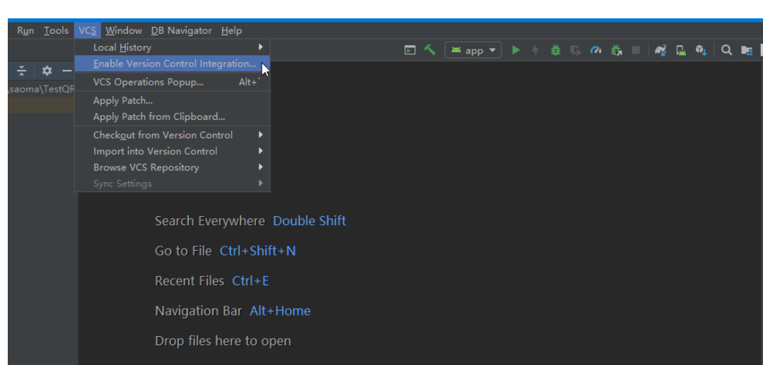Sync project with Gradle files icon
The image size is (763, 365).
tap(660, 50)
